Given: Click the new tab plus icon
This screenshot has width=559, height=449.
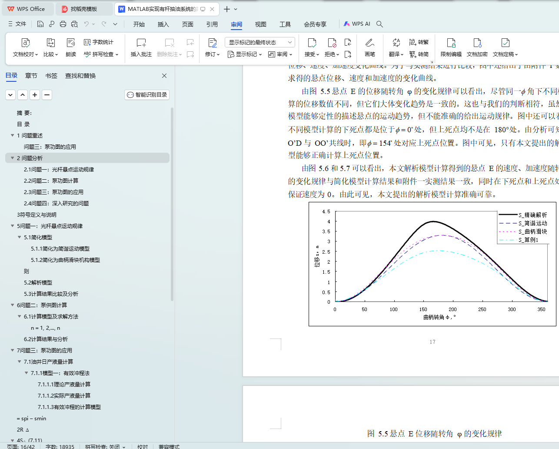Looking at the screenshot, I should point(227,9).
